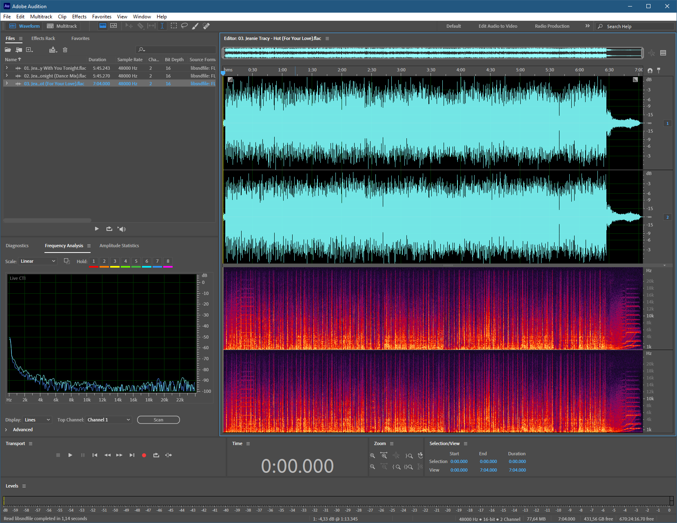Switch to Waveform editor mode
The width and height of the screenshot is (677, 523).
click(x=24, y=26)
